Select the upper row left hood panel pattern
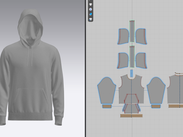The width and height of the screenshot is (183, 137). pyautogui.click(x=123, y=37)
